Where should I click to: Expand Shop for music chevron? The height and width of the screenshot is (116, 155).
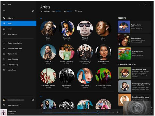click(x=20, y=105)
